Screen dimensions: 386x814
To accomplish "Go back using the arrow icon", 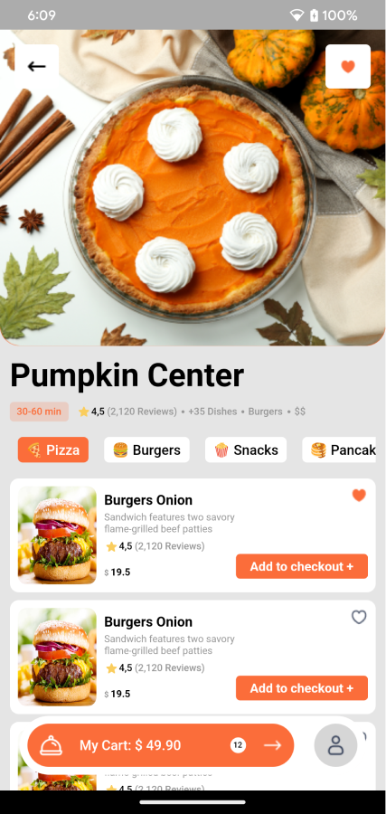I will point(37,66).
